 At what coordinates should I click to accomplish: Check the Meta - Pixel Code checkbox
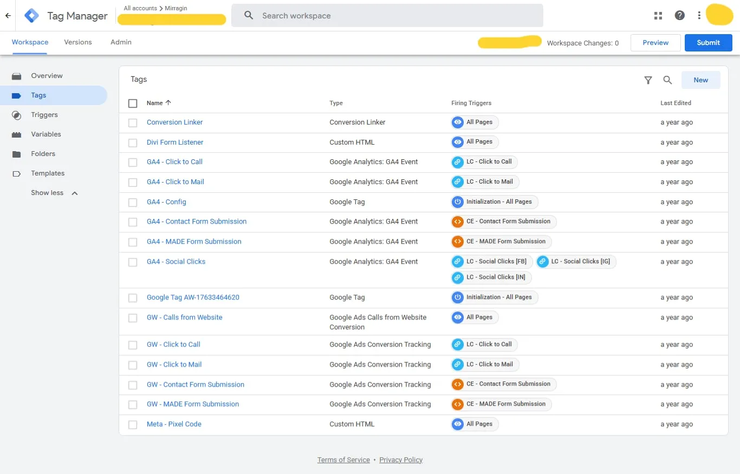(x=133, y=425)
